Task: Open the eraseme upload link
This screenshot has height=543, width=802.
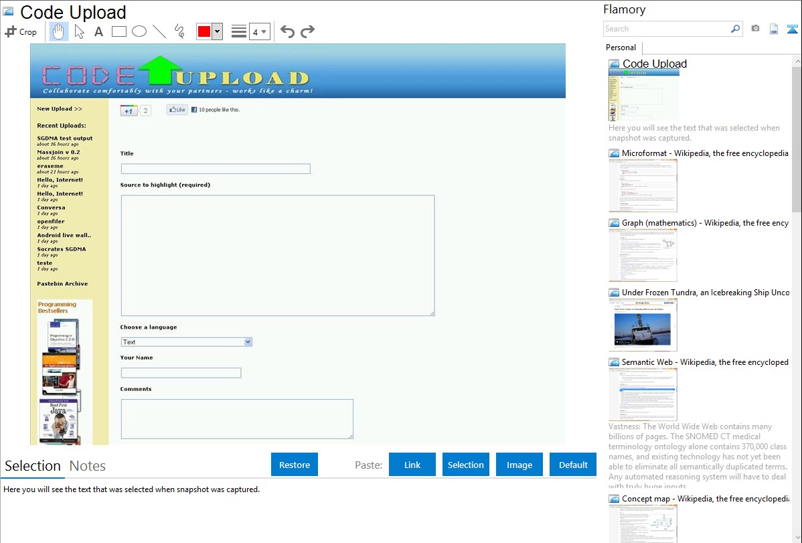Action: (x=50, y=166)
